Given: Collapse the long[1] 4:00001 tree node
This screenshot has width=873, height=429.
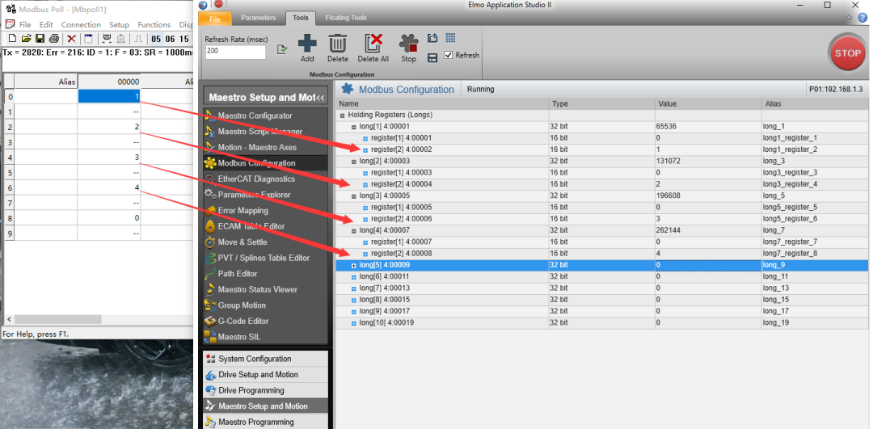Looking at the screenshot, I should 353,127.
